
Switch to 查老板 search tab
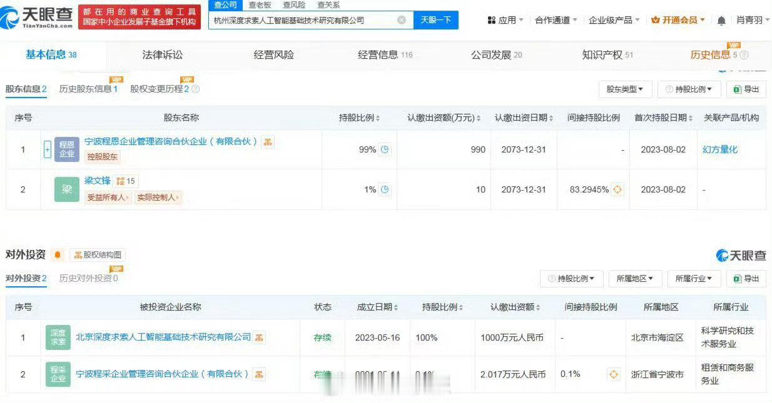[x=260, y=5]
